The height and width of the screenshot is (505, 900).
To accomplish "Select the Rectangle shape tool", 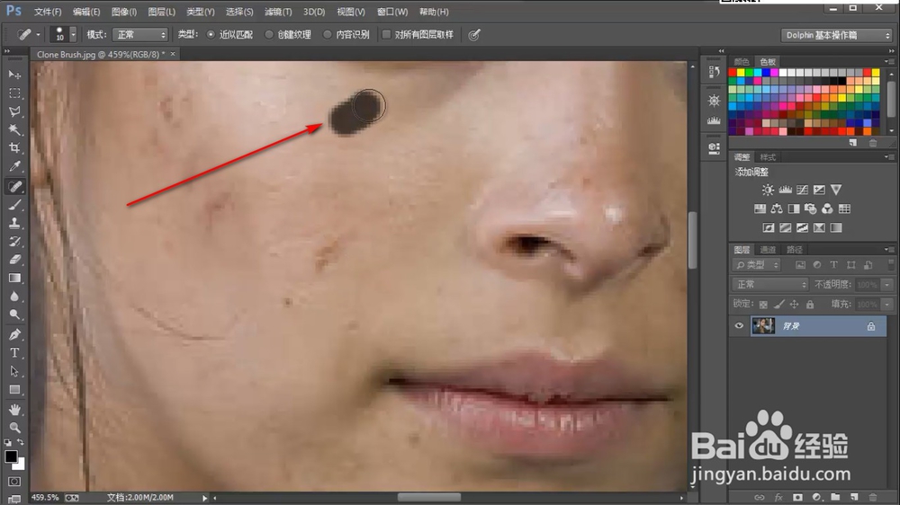I will point(15,390).
